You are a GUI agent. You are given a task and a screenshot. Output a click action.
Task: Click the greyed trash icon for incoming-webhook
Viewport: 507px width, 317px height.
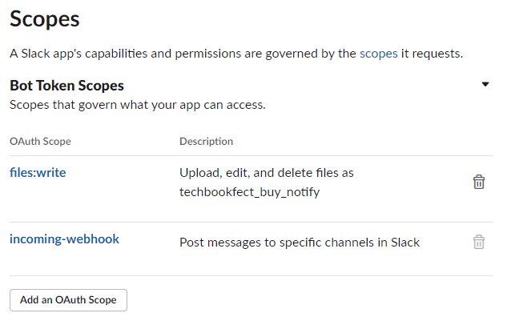point(478,242)
